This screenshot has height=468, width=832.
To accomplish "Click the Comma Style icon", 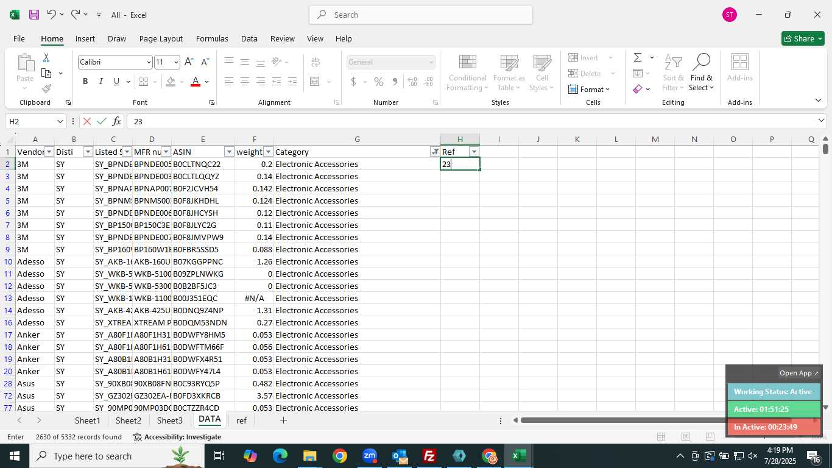I will click(x=395, y=82).
